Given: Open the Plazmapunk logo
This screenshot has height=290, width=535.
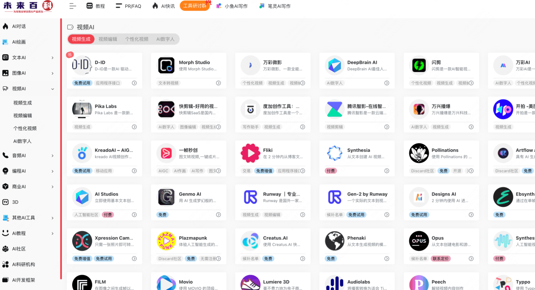Looking at the screenshot, I should click(166, 241).
